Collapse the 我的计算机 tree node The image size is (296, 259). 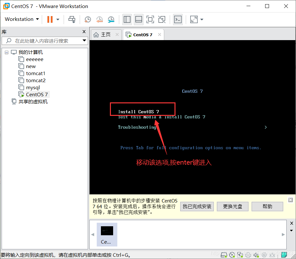(x=7, y=52)
